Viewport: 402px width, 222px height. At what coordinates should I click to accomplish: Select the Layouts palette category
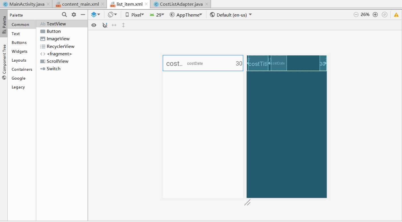(x=22, y=60)
